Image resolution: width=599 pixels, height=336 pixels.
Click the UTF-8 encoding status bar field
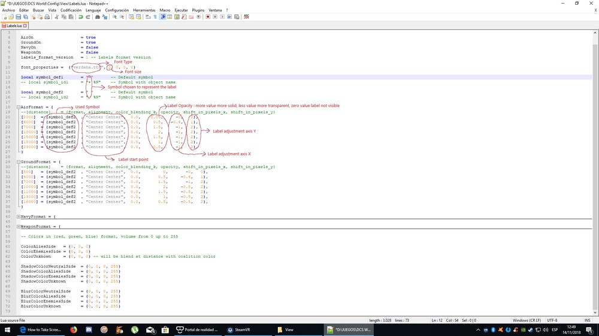[x=552, y=320]
